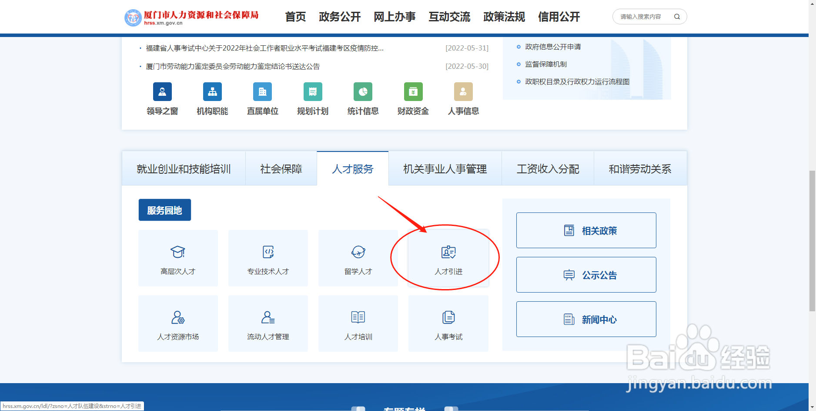Select the 人才引进 service icon

pos(448,258)
